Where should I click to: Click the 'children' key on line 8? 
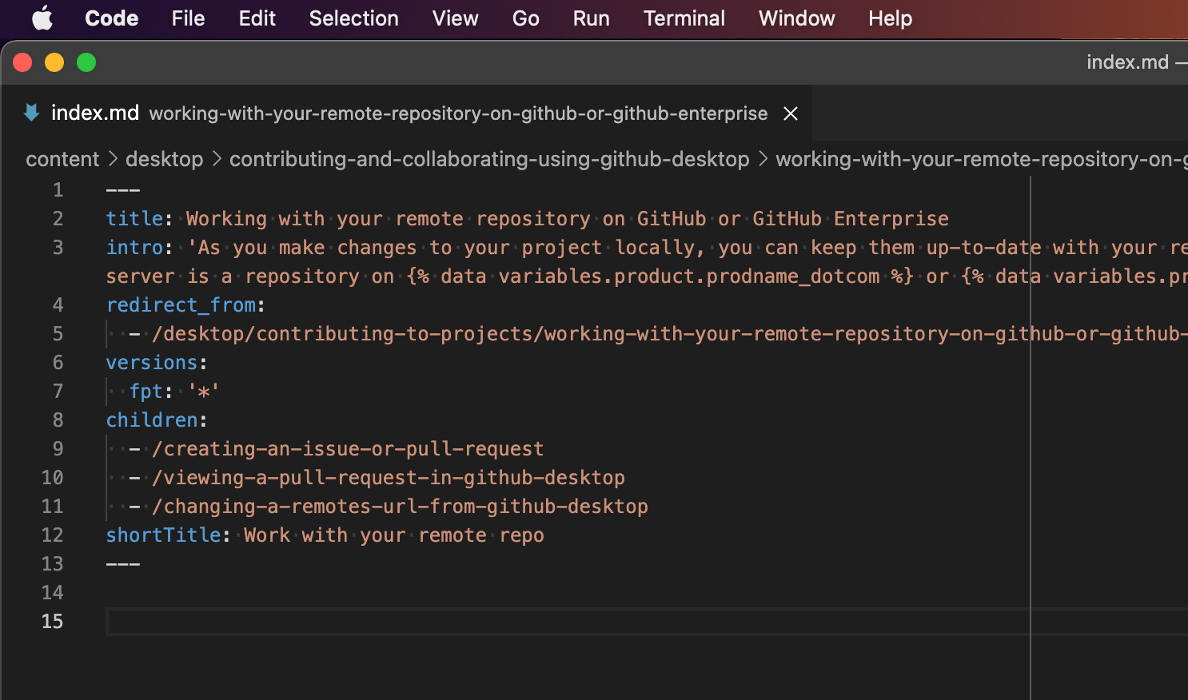152,420
